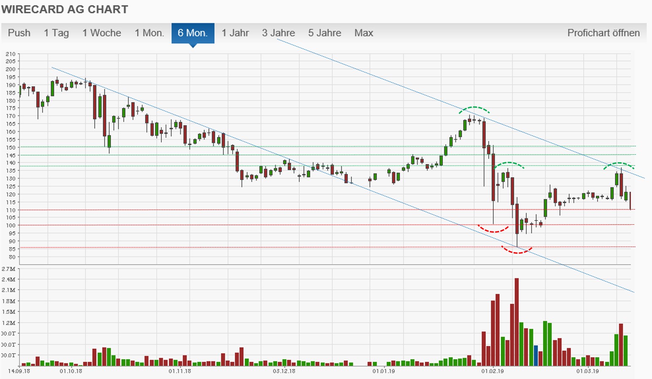Viewport: 652px width, 379px height.
Task: Select the currently active 6 Mon. tab
Action: pos(193,33)
